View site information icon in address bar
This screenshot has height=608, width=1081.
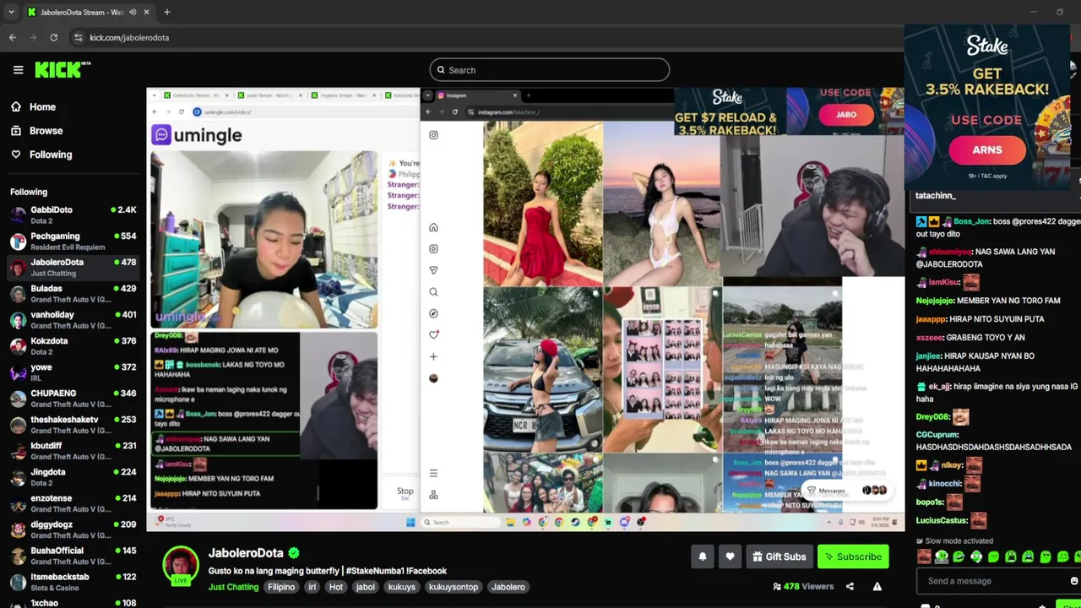click(78, 37)
